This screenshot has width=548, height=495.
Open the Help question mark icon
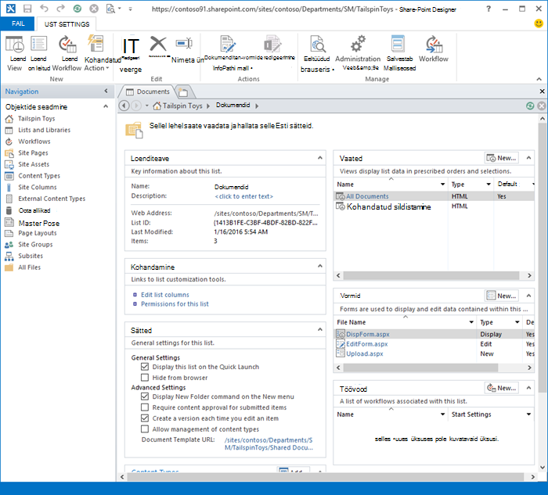click(x=489, y=9)
